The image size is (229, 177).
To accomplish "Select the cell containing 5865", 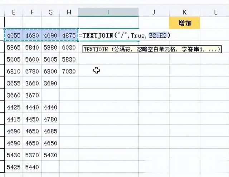I will pos(14,48).
